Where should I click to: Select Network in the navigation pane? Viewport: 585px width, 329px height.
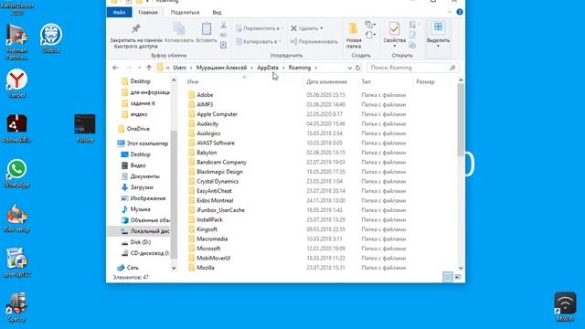click(133, 268)
